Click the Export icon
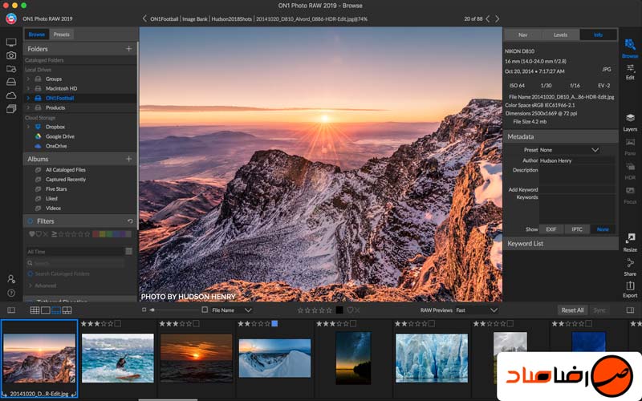This screenshot has width=642, height=401. pyautogui.click(x=630, y=289)
